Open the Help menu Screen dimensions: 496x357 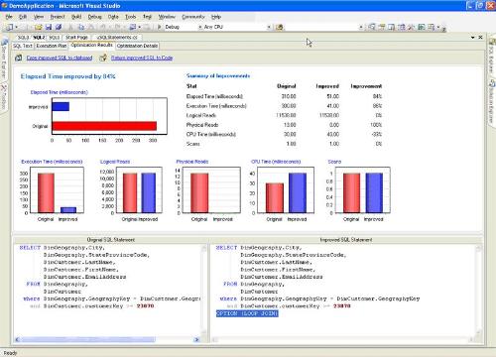(216, 17)
